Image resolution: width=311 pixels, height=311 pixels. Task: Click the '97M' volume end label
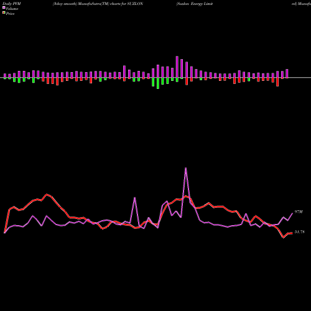point(299,211)
